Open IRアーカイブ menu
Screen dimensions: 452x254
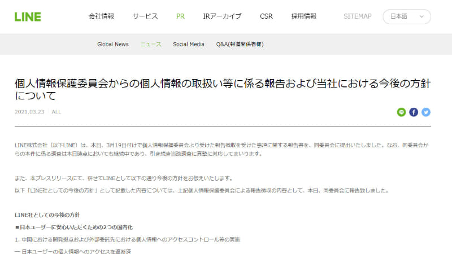pos(222,16)
